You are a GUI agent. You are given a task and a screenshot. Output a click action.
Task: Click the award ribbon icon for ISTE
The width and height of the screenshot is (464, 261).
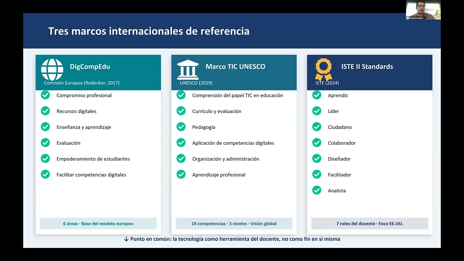pyautogui.click(x=323, y=70)
